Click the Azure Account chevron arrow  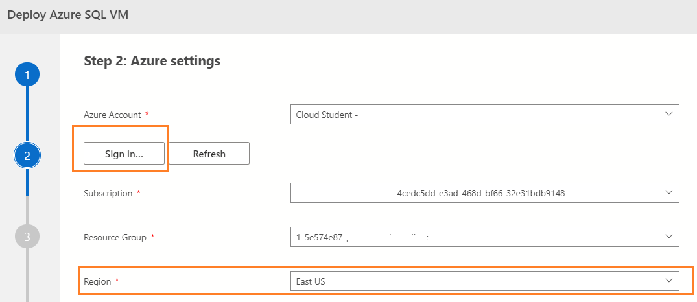[x=669, y=114]
